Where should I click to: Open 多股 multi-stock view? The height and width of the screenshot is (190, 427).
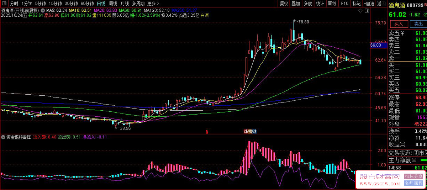[x=308, y=4]
